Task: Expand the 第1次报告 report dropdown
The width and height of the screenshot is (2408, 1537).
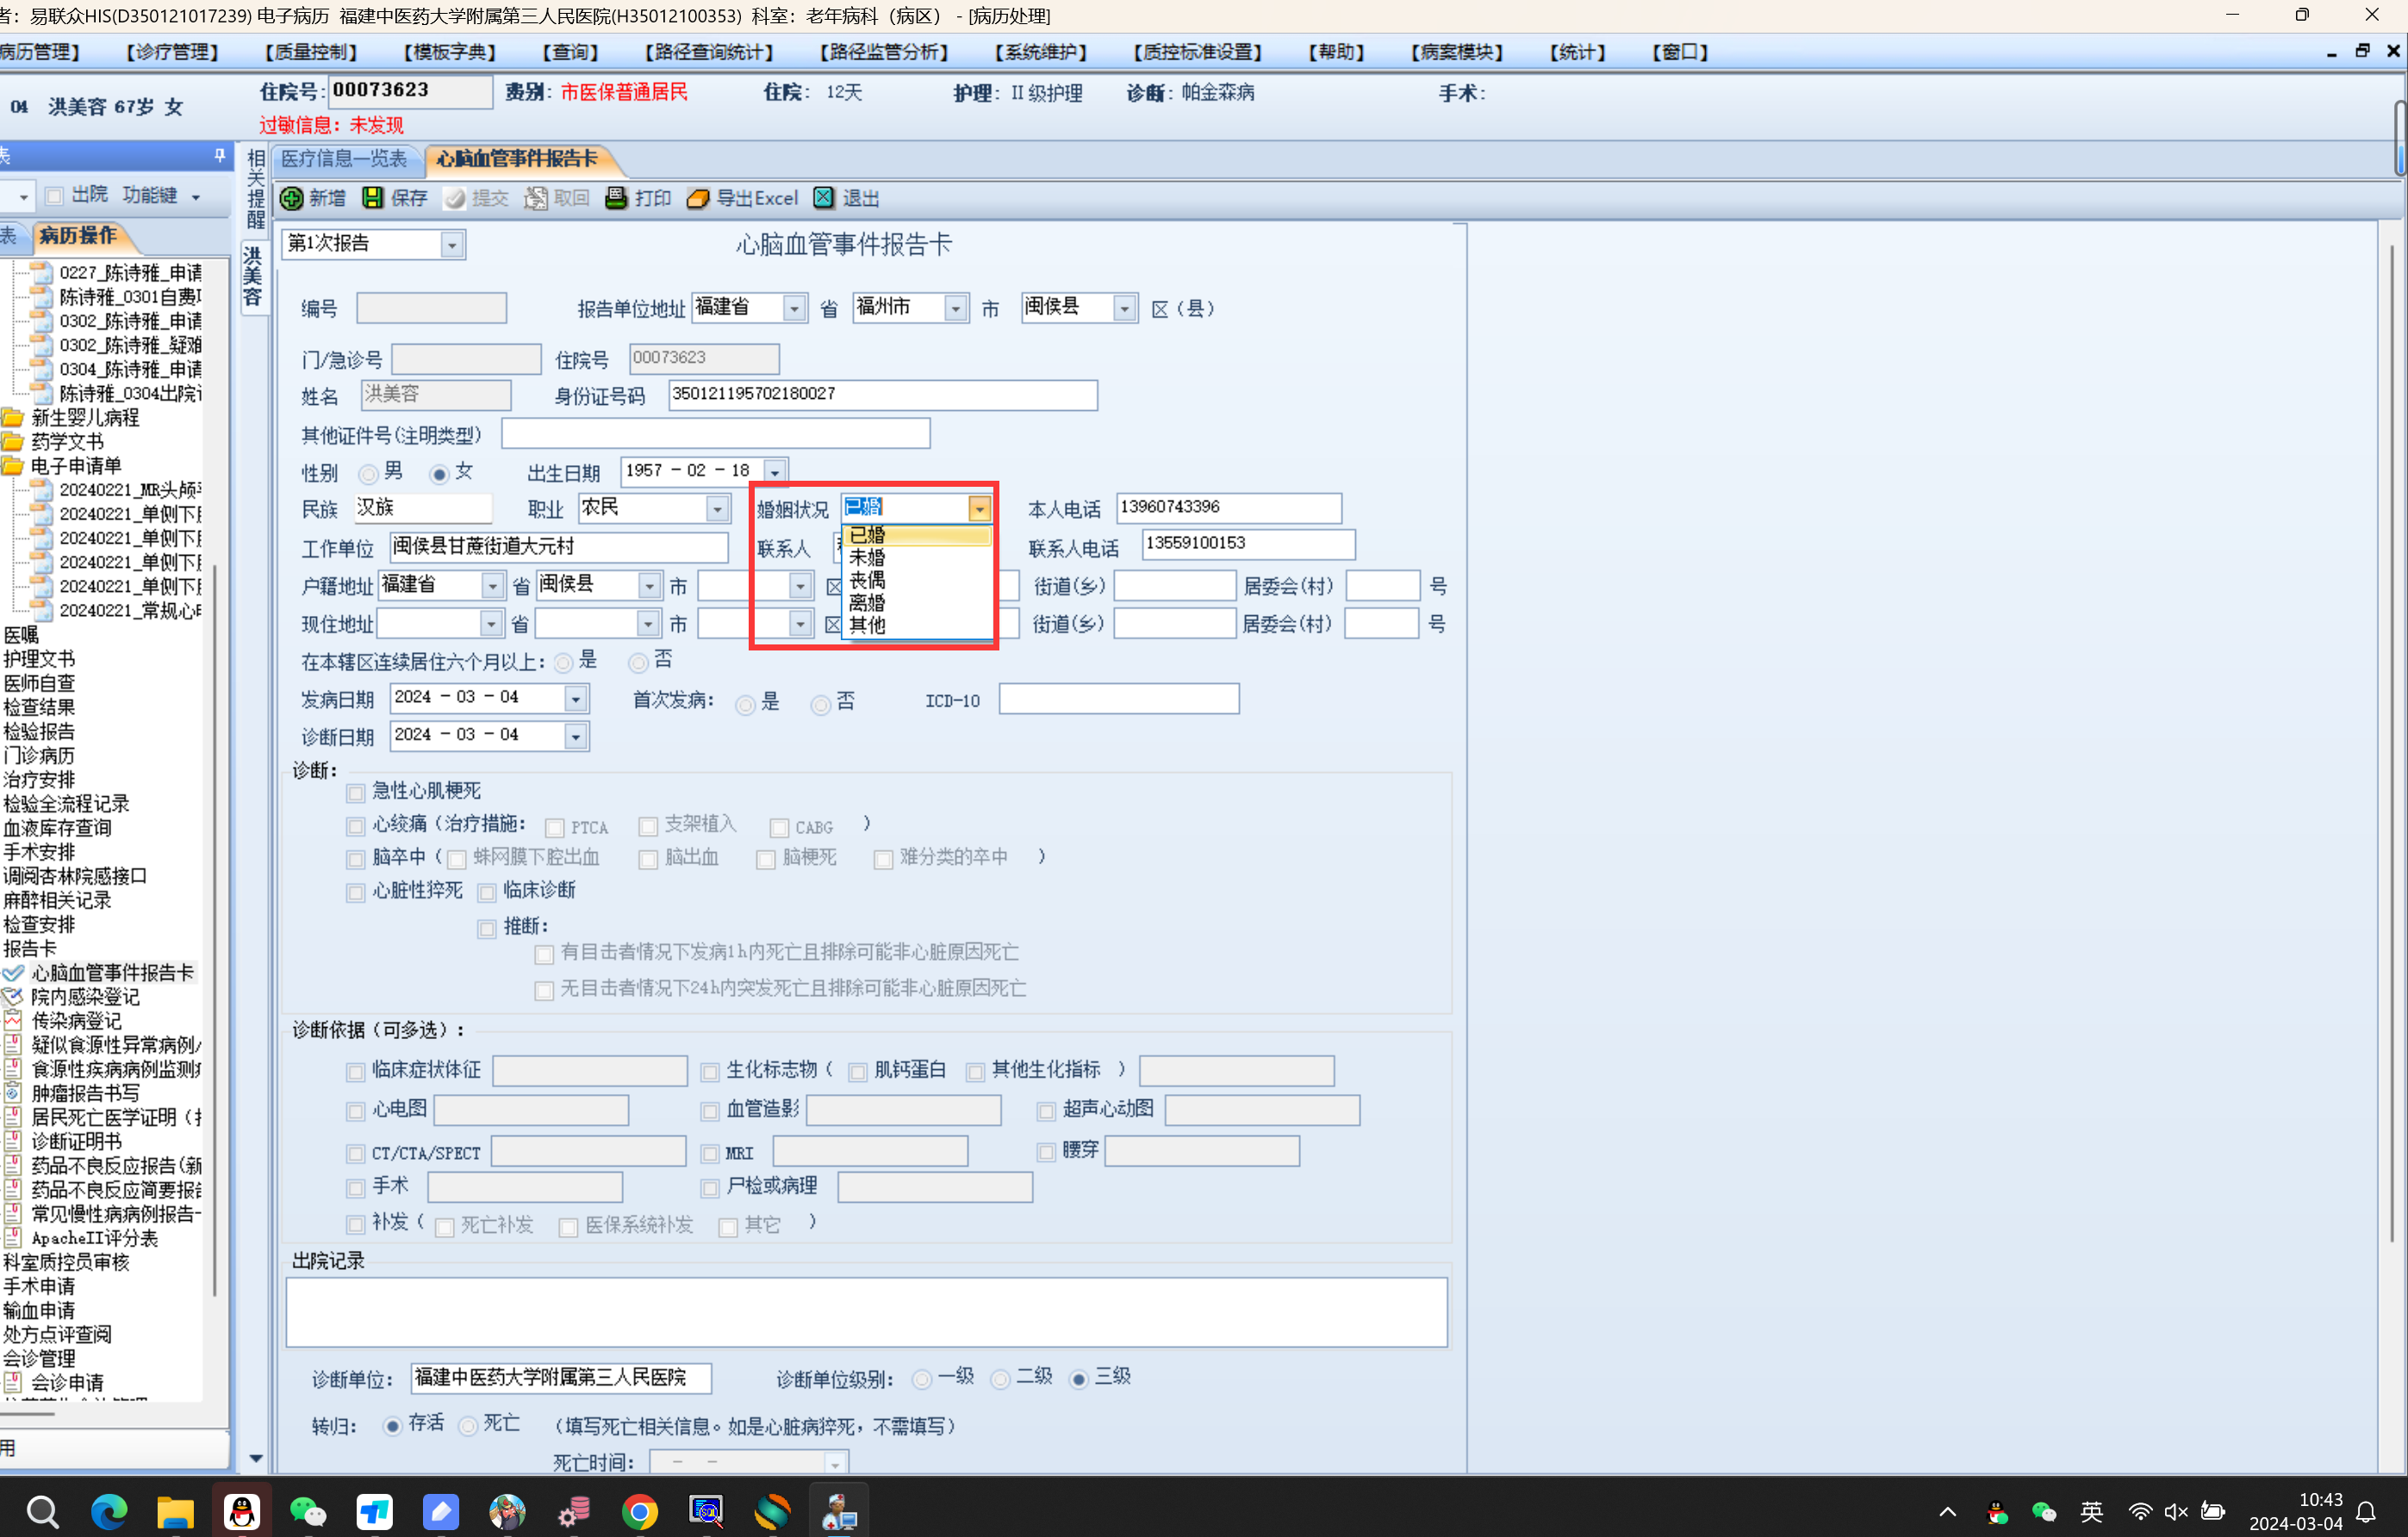Action: pos(452,245)
